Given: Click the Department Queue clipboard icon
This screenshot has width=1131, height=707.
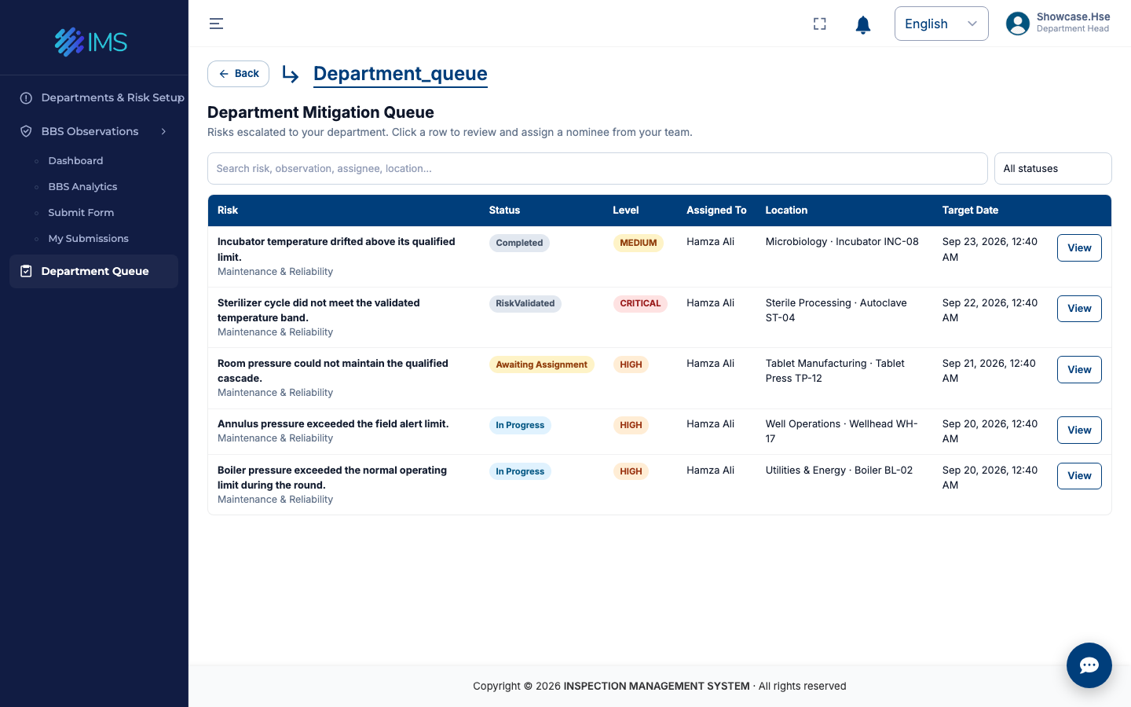Looking at the screenshot, I should (26, 271).
